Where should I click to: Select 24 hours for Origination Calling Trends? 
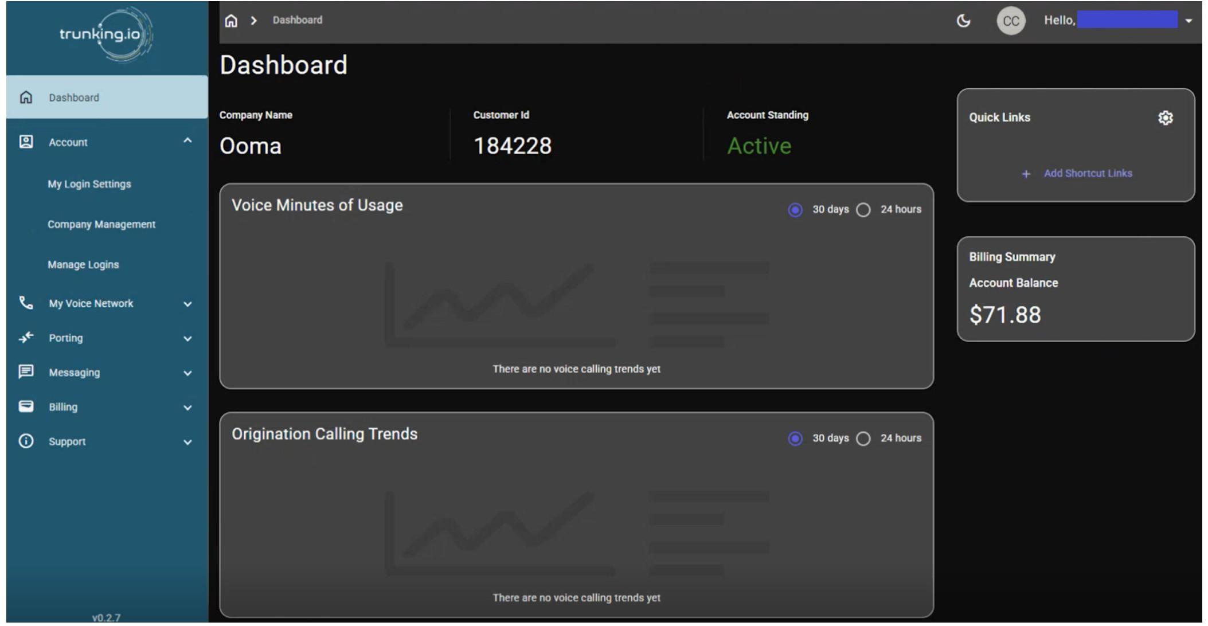pos(863,439)
